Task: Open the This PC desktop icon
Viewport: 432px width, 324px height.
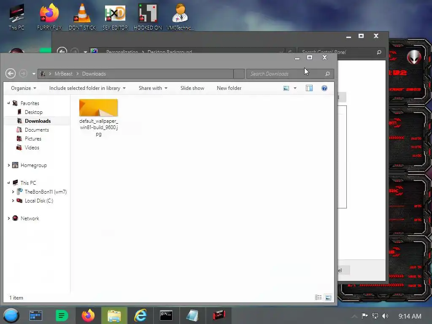Action: click(16, 17)
